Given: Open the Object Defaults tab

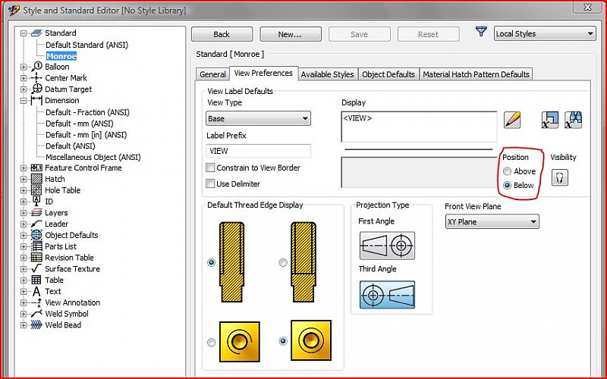Looking at the screenshot, I should coord(388,74).
